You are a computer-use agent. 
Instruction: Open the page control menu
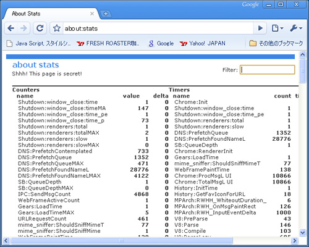click(277, 28)
